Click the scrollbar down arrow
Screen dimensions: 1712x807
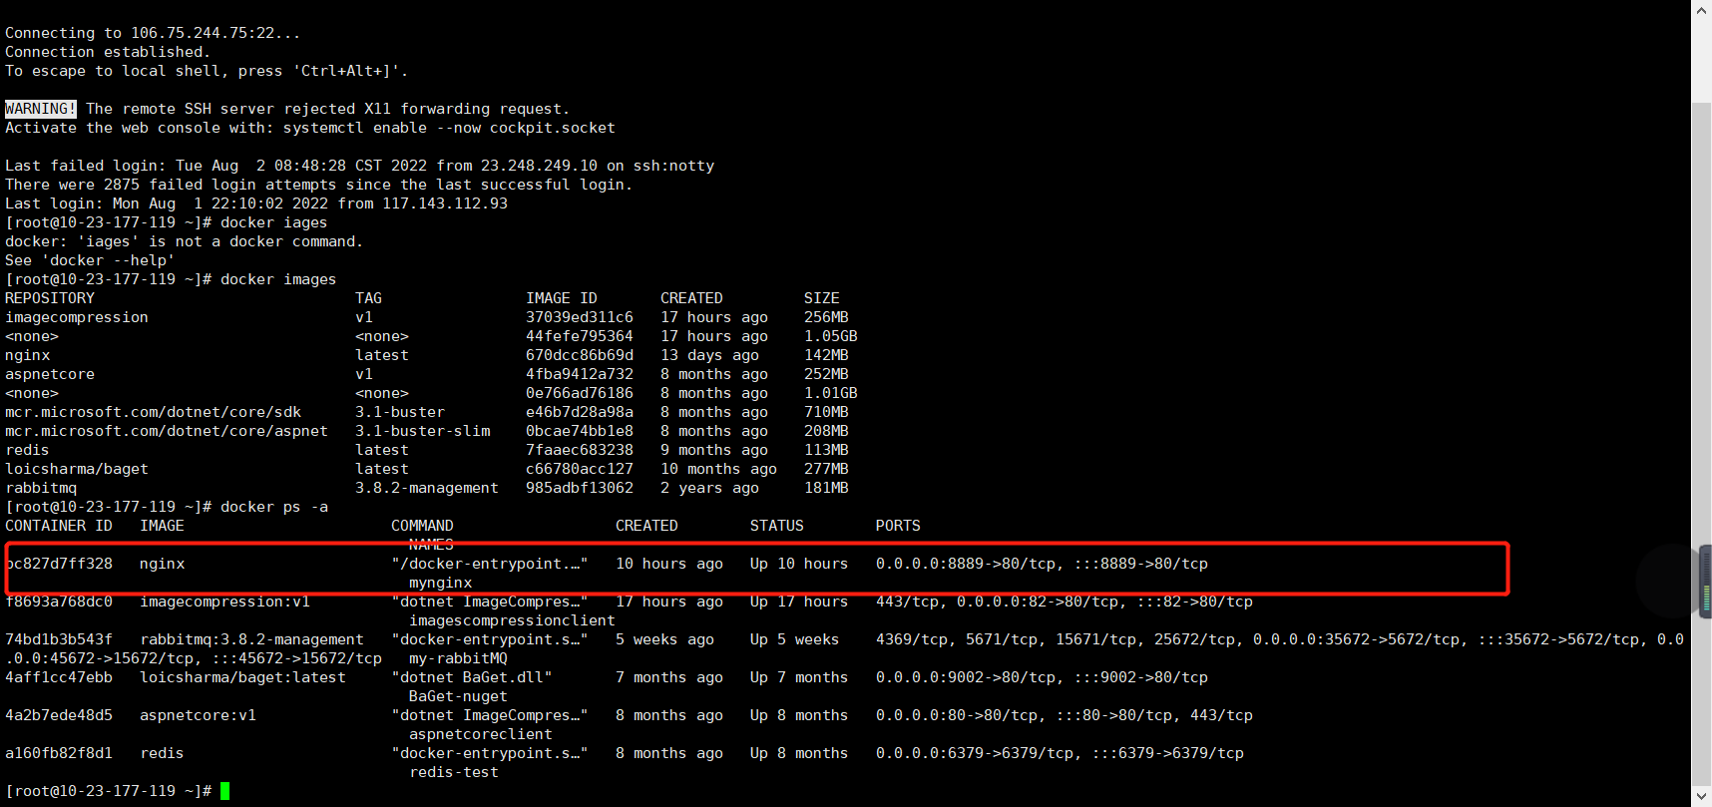tap(1701, 797)
